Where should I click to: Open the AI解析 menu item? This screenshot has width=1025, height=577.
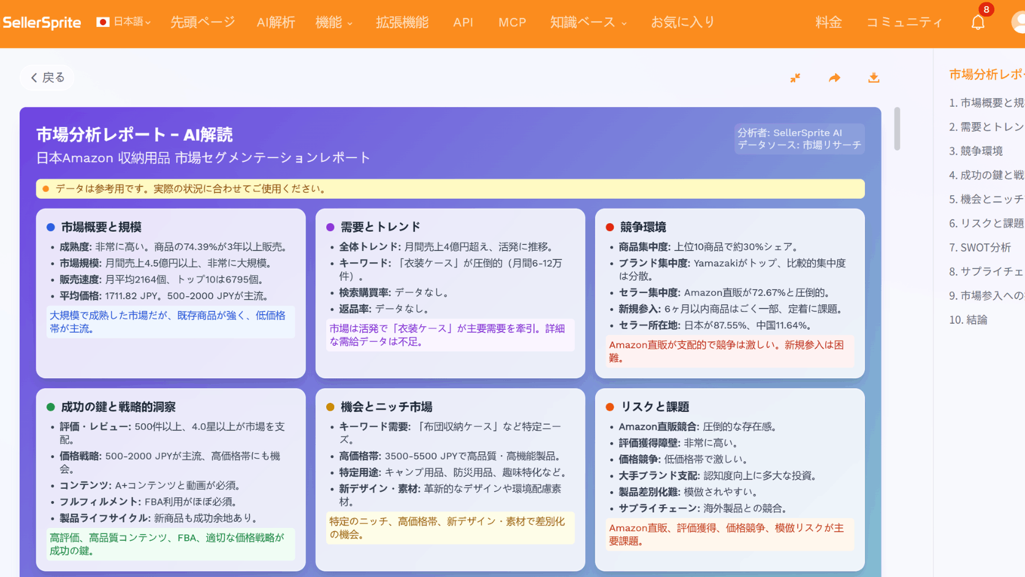coord(275,23)
